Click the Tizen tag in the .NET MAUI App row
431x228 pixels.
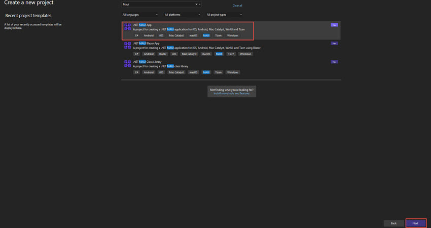tap(218, 35)
